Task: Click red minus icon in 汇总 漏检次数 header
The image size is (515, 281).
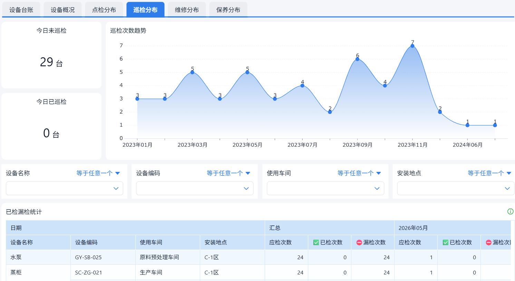Action: point(359,242)
